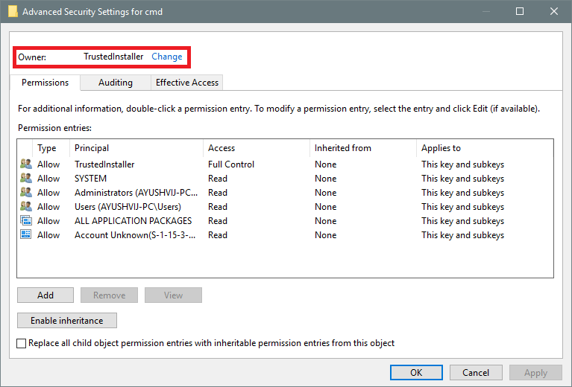The width and height of the screenshot is (572, 387).
Task: Enable replace all child object permissions checkbox
Action: click(x=22, y=343)
